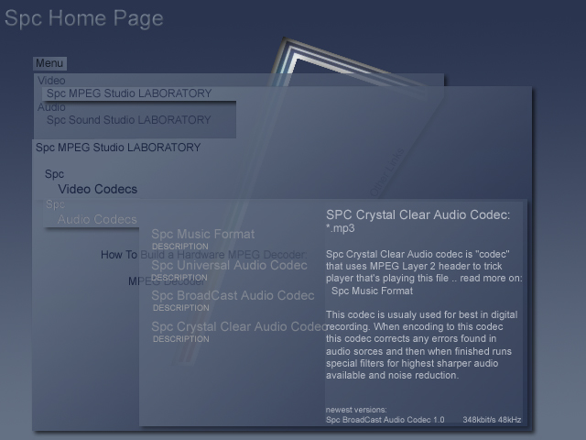
Task: Select Spc Universal Audio Codec entry
Action: pyautogui.click(x=230, y=266)
